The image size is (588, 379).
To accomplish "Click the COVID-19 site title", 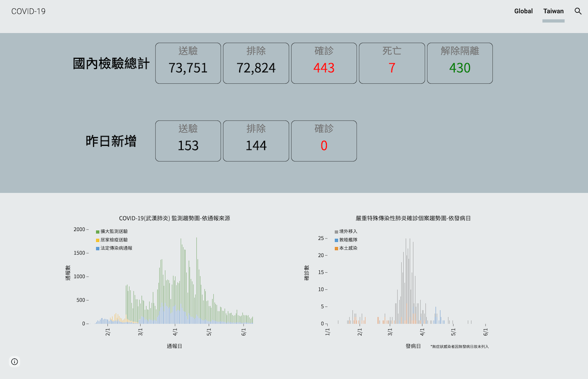I will (28, 11).
